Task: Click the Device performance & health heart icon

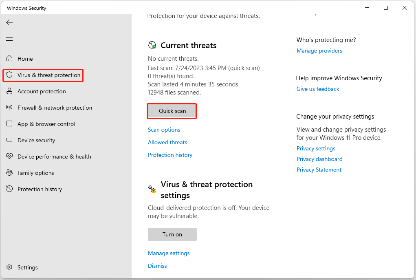Action: (9, 157)
